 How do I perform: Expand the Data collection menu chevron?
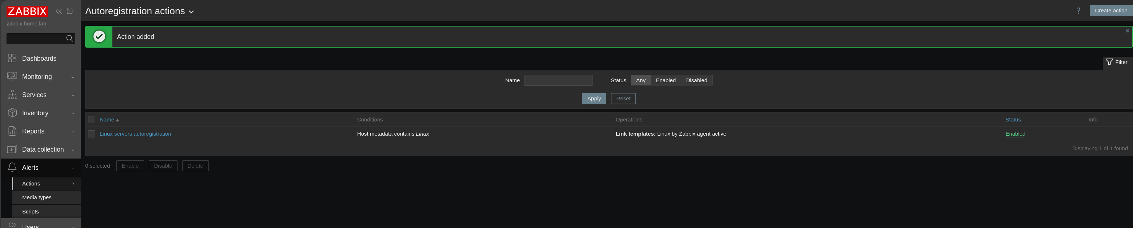point(73,150)
